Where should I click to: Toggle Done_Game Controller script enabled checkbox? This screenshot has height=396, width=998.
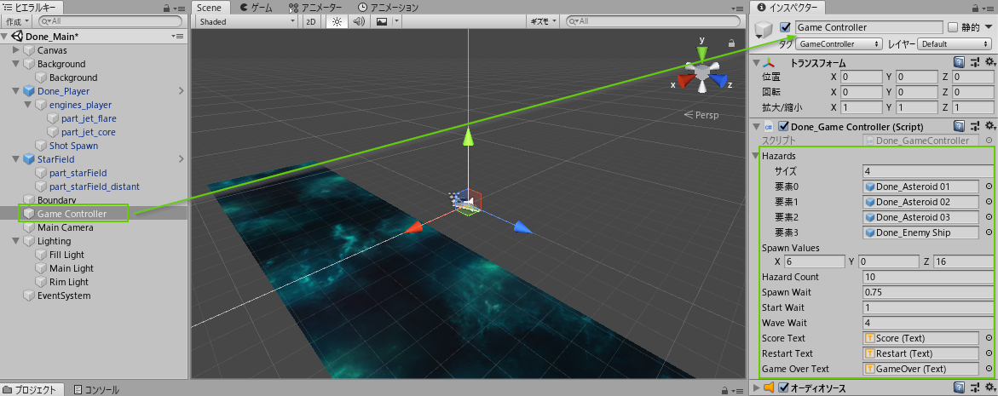pyautogui.click(x=784, y=126)
